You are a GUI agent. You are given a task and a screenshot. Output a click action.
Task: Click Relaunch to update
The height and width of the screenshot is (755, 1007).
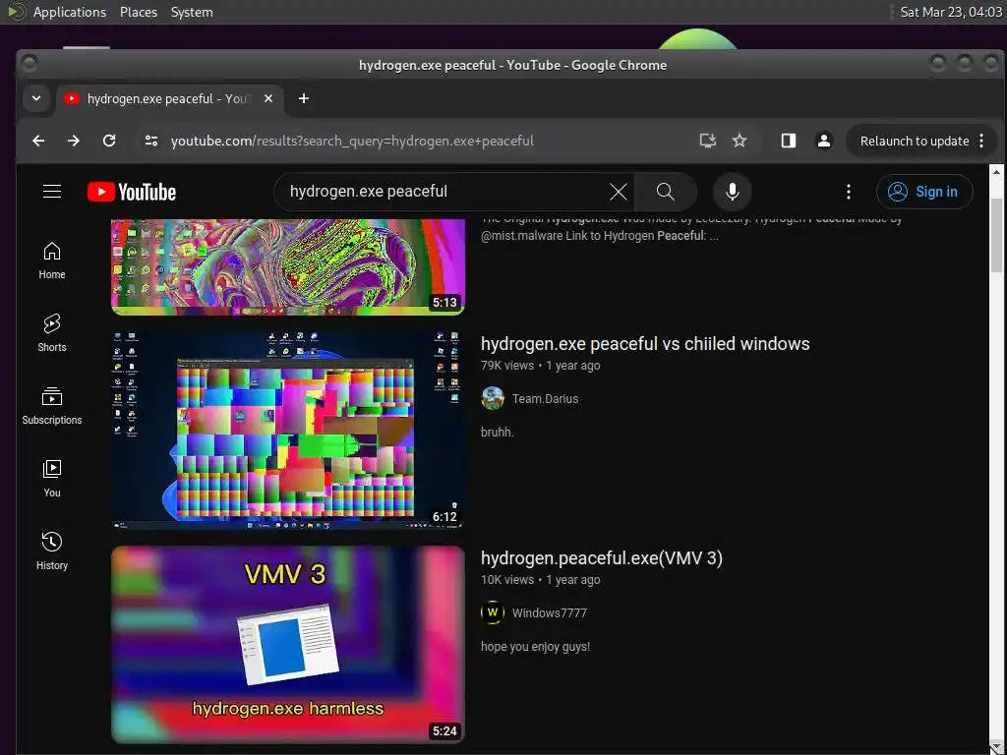(x=914, y=141)
